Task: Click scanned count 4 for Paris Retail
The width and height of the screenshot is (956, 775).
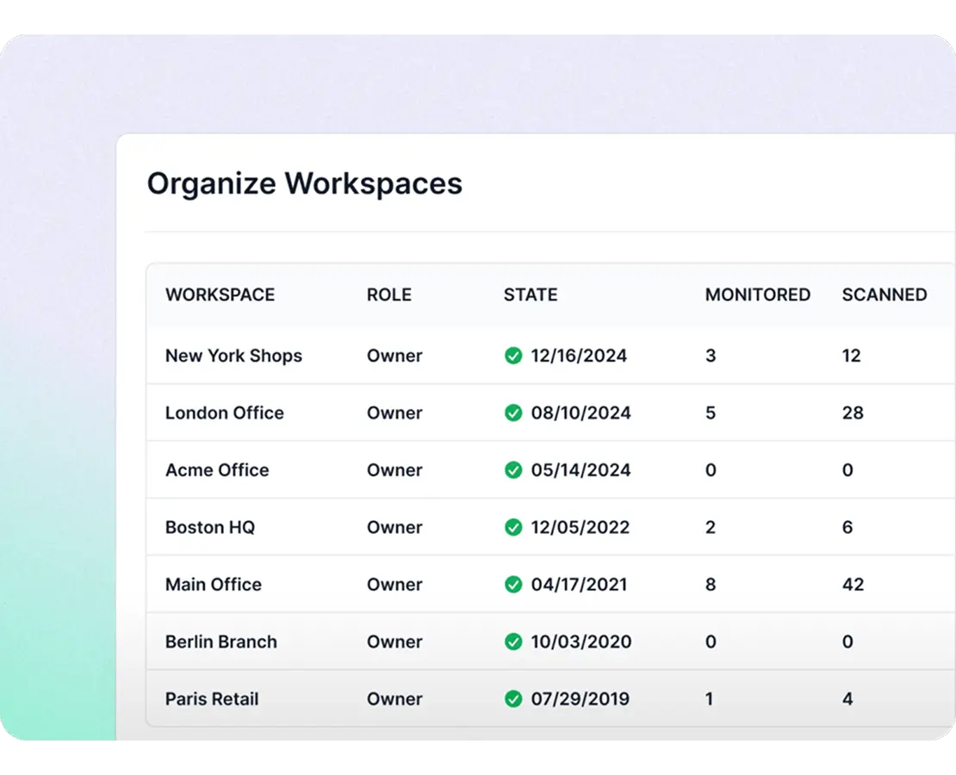Action: click(x=847, y=699)
